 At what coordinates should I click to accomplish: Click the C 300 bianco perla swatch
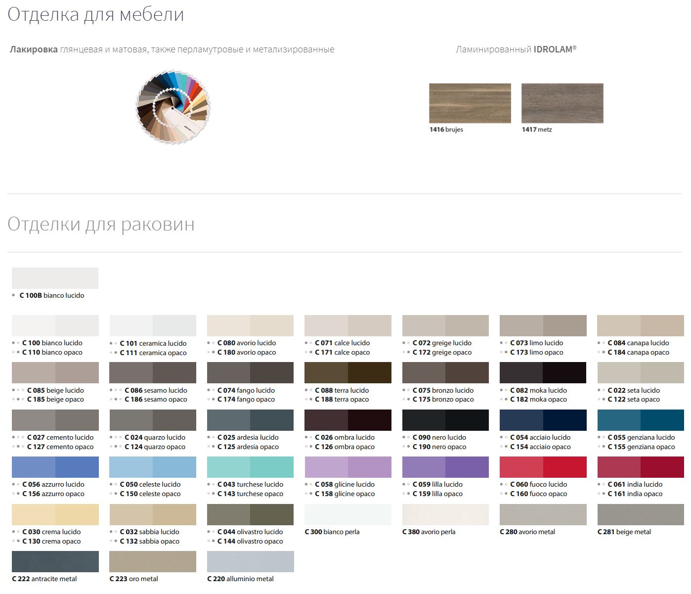pyautogui.click(x=347, y=514)
